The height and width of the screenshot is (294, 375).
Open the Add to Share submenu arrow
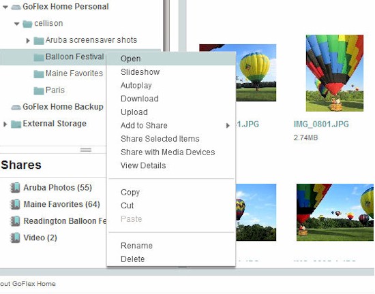(228, 125)
